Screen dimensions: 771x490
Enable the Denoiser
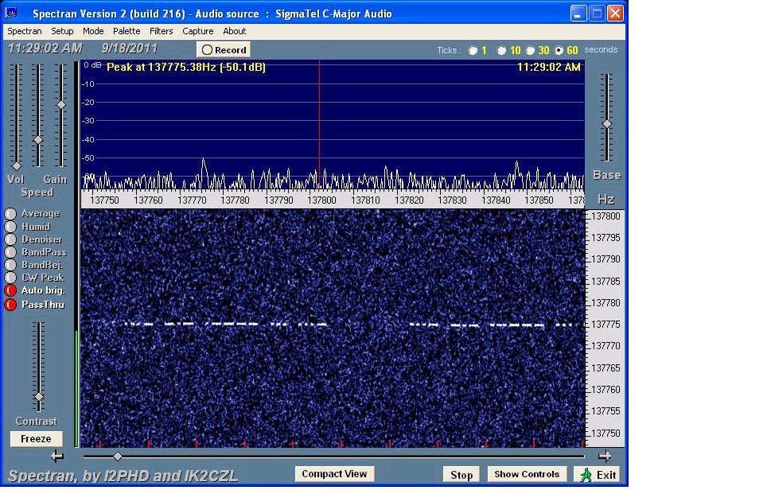tap(10, 239)
